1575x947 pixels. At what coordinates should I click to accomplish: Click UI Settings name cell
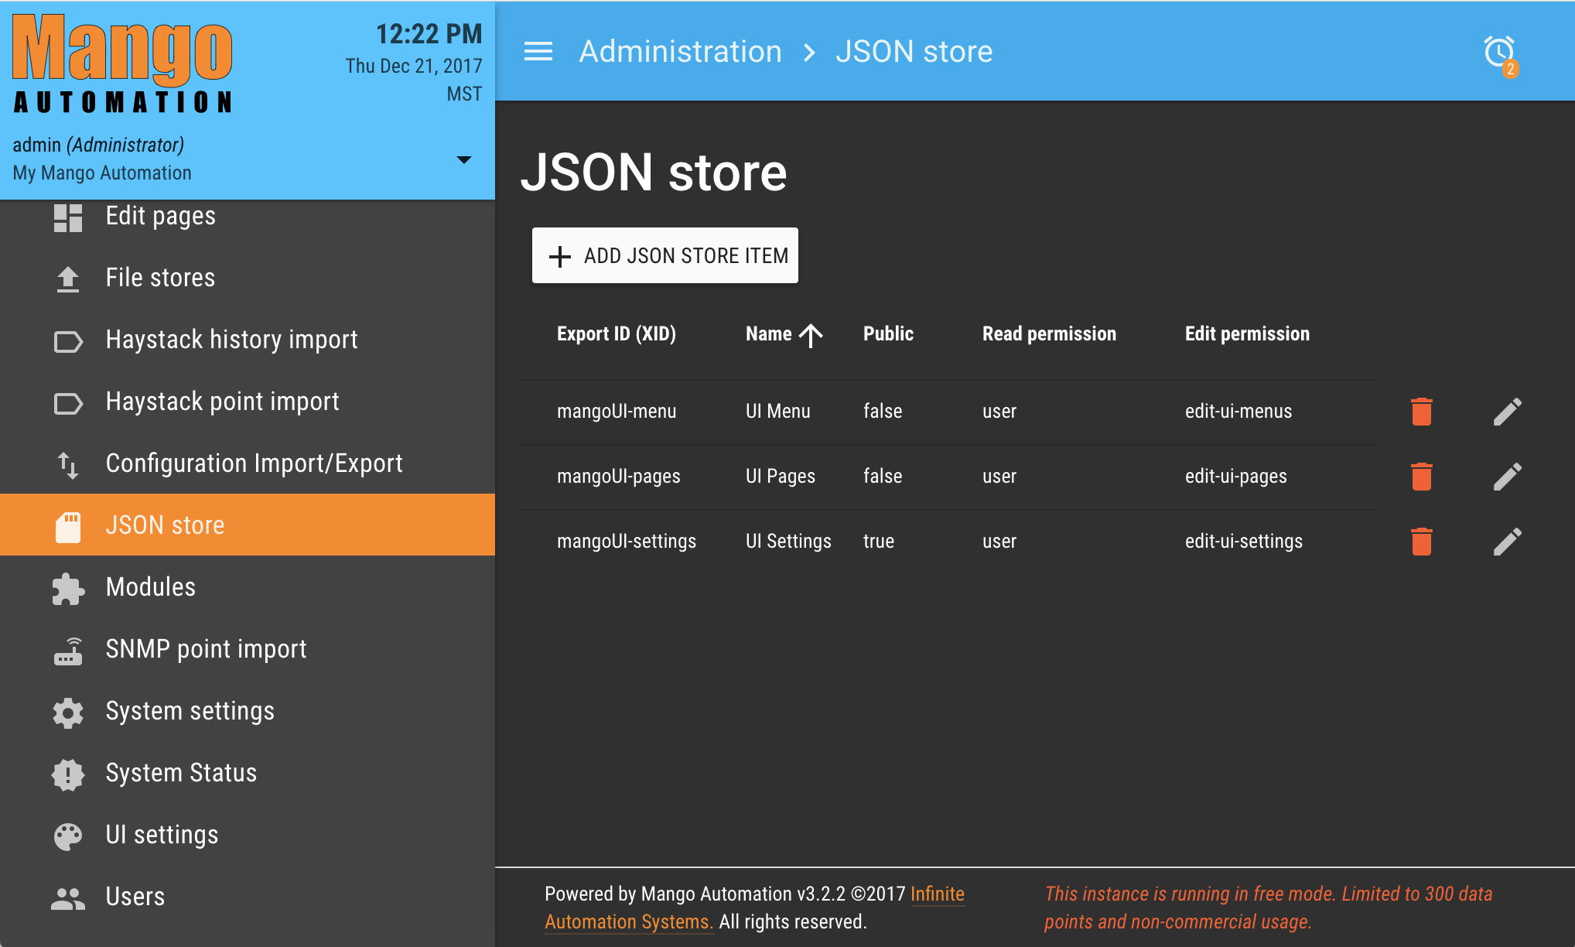click(788, 541)
